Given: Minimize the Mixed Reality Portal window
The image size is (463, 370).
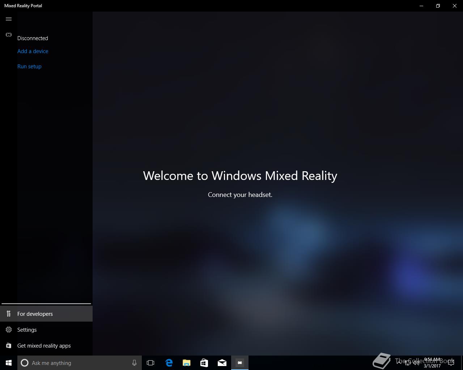Looking at the screenshot, I should 421,6.
